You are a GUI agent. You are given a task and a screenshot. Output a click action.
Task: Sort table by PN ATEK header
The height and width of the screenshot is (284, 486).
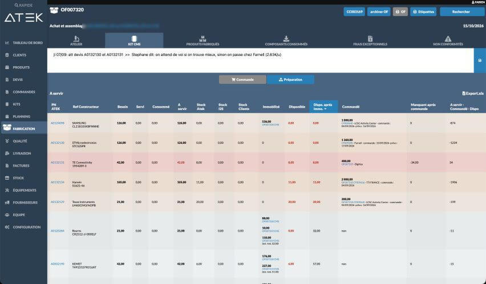tap(56, 107)
